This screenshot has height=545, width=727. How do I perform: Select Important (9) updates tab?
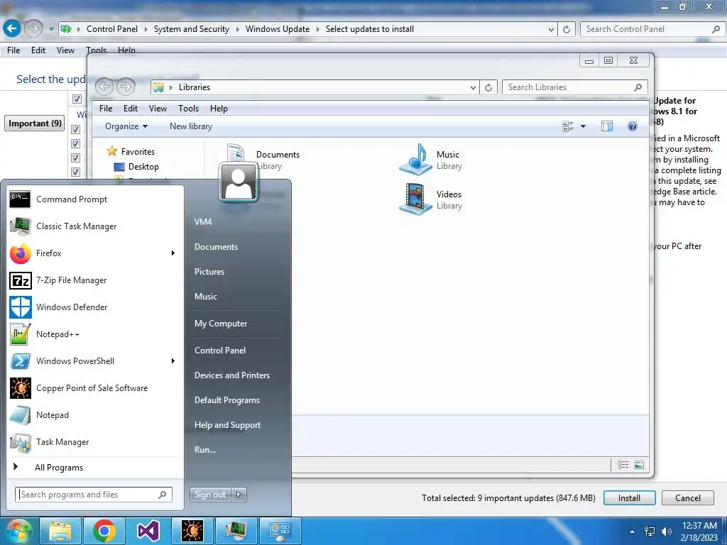click(x=35, y=123)
